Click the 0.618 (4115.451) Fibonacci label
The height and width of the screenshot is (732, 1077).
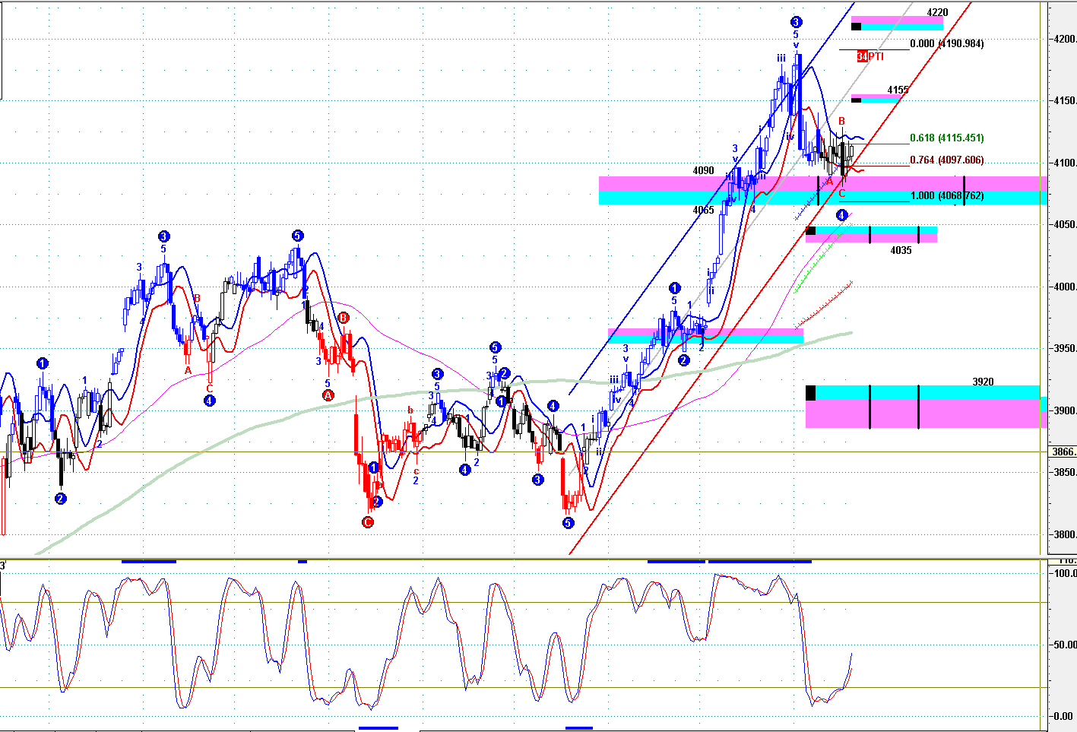[x=946, y=138]
